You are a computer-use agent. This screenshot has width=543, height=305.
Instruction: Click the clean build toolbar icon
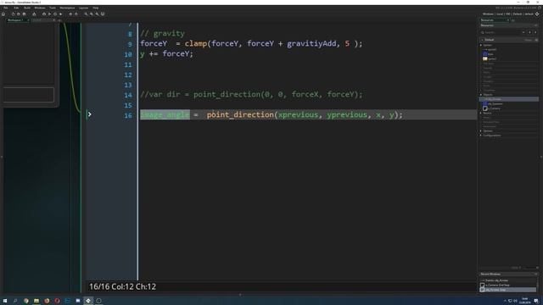coord(76,14)
